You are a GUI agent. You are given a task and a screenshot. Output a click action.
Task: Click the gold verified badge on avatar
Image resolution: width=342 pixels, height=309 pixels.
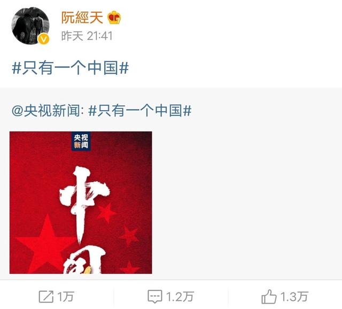tap(44, 39)
